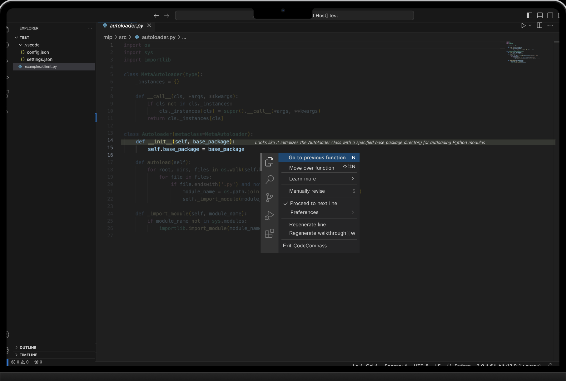566x381 pixels.
Task: Open the Extensions blocks icon
Action: pos(269,233)
